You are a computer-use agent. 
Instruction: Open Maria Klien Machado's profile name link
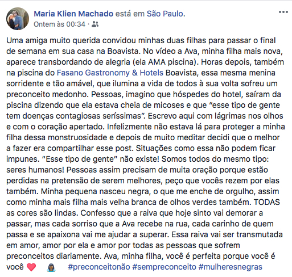[x=73, y=14]
